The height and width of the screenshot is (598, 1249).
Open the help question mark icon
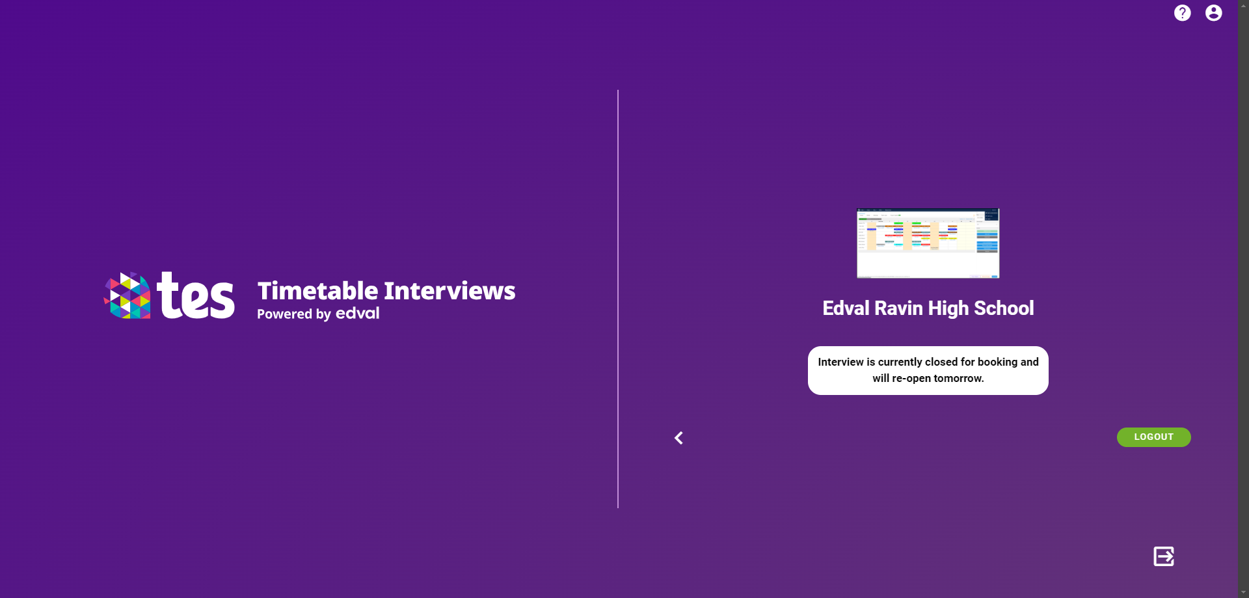1182,13
